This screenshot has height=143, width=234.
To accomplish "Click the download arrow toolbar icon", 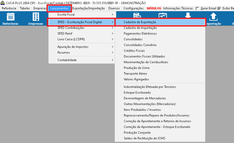I will (x=188, y=15).
